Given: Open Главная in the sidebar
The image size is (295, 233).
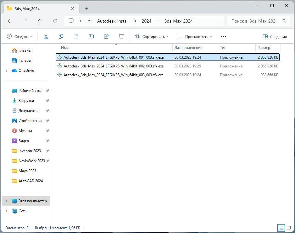Looking at the screenshot, I should point(25,50).
